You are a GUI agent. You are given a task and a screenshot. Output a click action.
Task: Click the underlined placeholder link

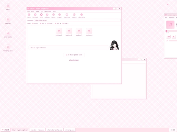pyautogui.click(x=74, y=60)
